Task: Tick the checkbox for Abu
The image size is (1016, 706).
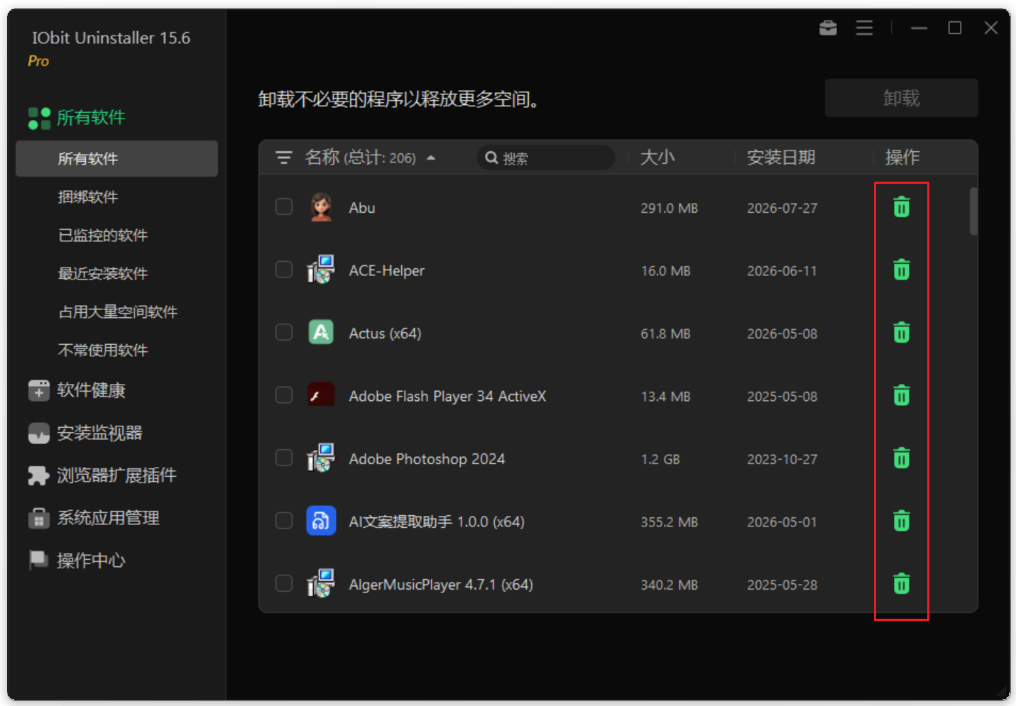Action: click(284, 207)
